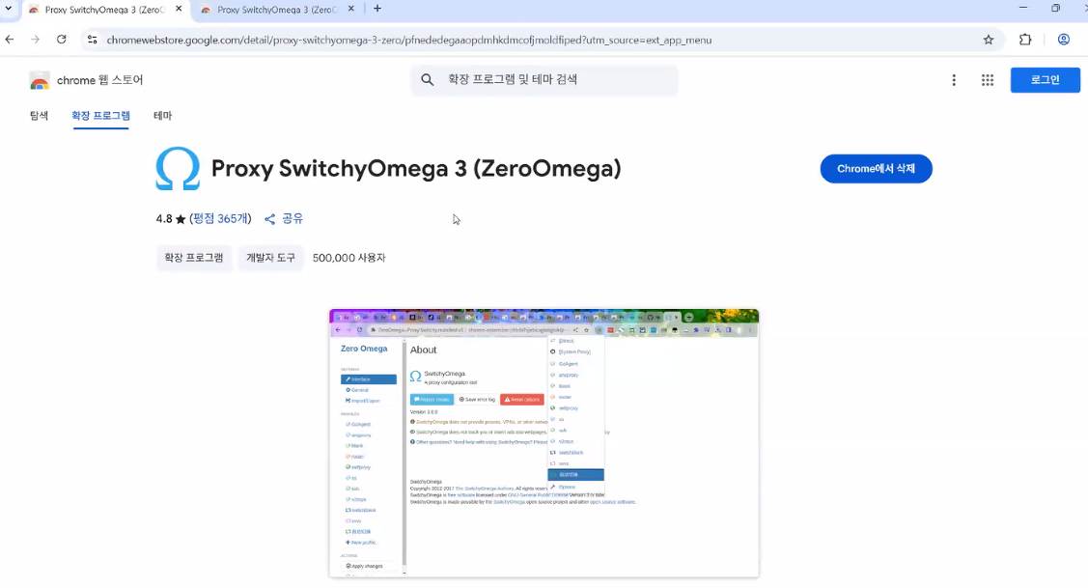Open the Chrome profile avatar icon
This screenshot has height=588, width=1088.
click(1063, 40)
